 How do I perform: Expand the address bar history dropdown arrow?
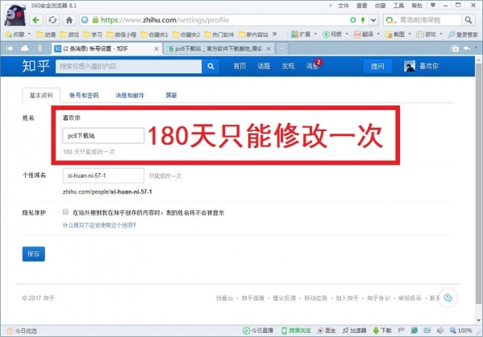point(373,20)
